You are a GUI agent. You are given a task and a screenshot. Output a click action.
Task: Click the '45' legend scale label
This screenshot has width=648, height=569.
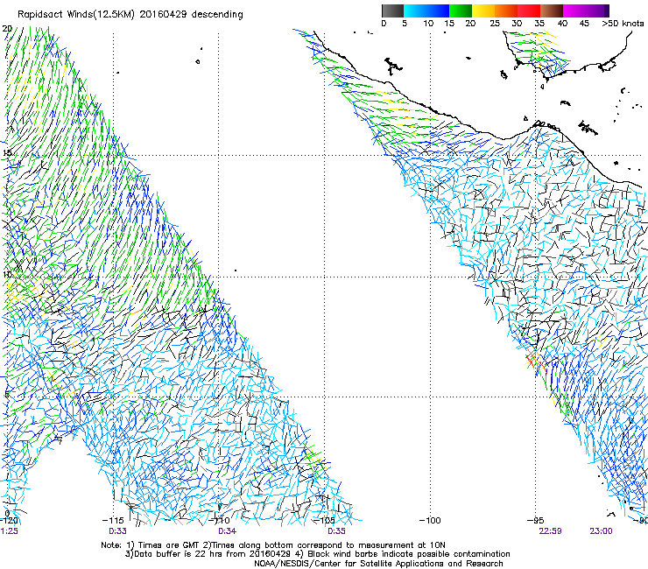point(584,24)
